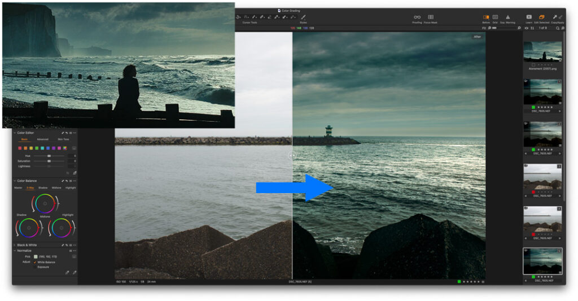
Task: Select the red color swatch in Color Editor
Action: coord(20,148)
